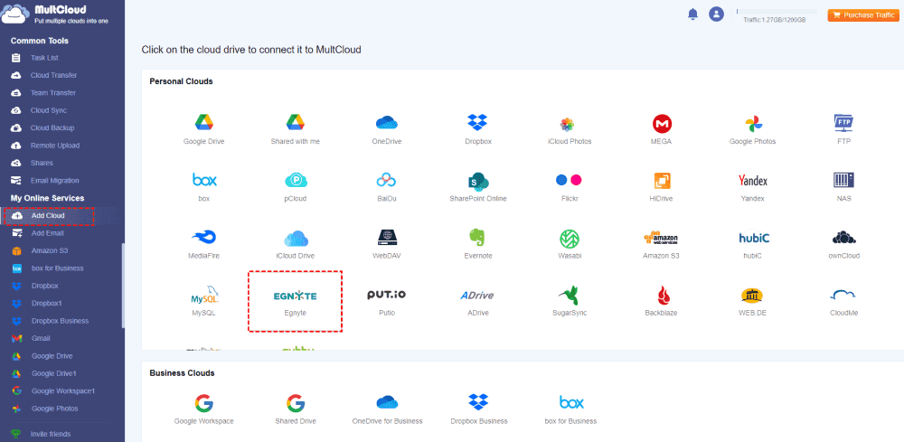Click the Purchase Traffic button
This screenshot has height=442, width=904.
tap(864, 15)
